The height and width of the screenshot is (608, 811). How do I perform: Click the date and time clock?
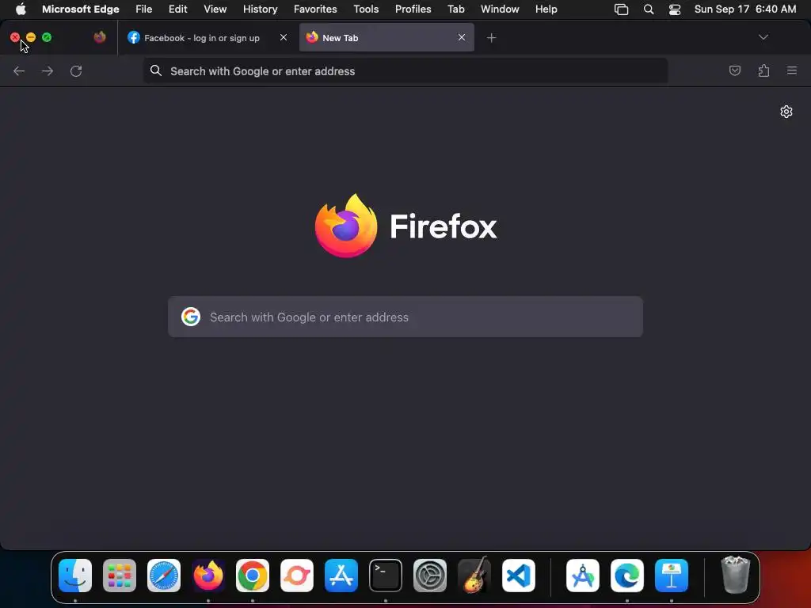(745, 9)
